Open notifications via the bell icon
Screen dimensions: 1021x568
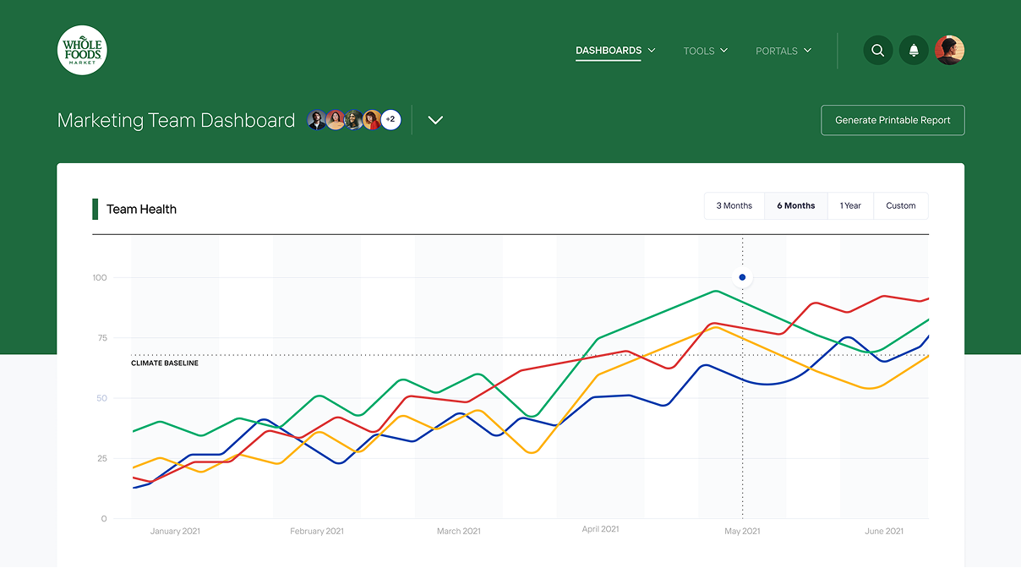click(x=914, y=51)
